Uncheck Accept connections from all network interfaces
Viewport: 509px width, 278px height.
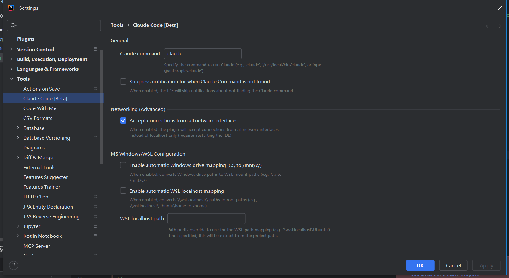click(123, 120)
